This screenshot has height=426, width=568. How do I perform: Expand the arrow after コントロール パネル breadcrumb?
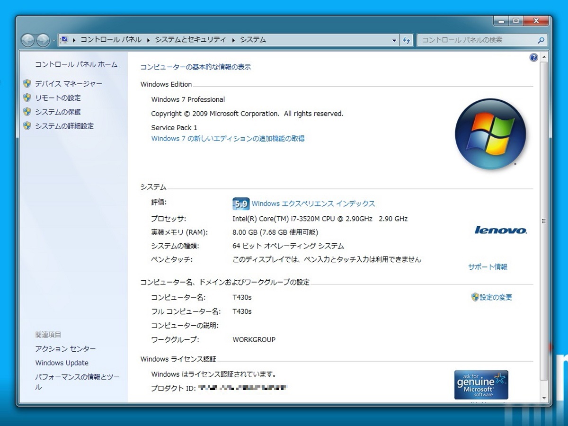[x=148, y=40]
